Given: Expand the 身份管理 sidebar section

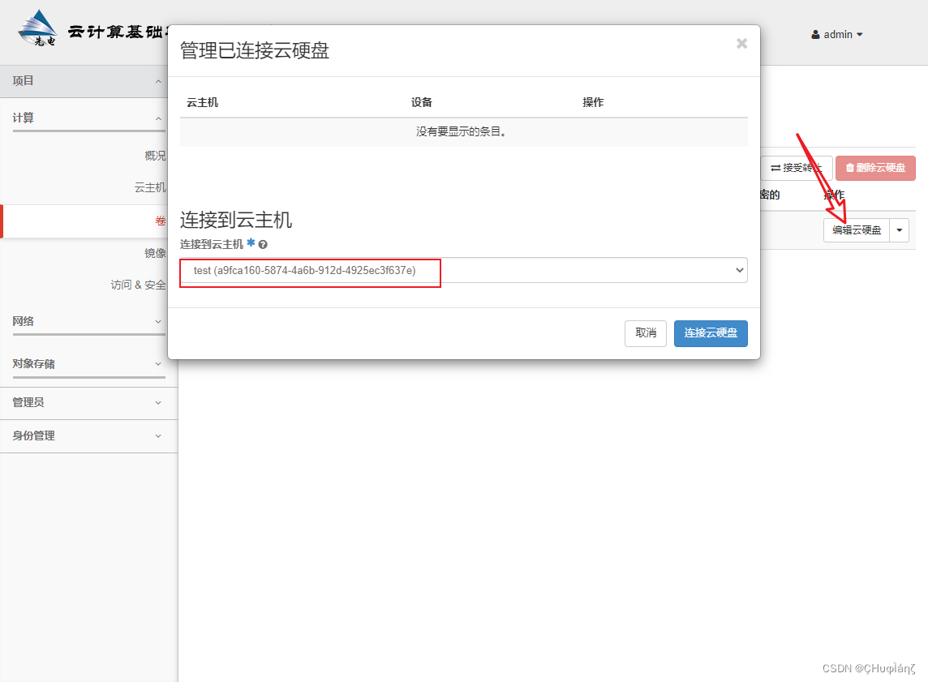Looking at the screenshot, I should (88, 436).
